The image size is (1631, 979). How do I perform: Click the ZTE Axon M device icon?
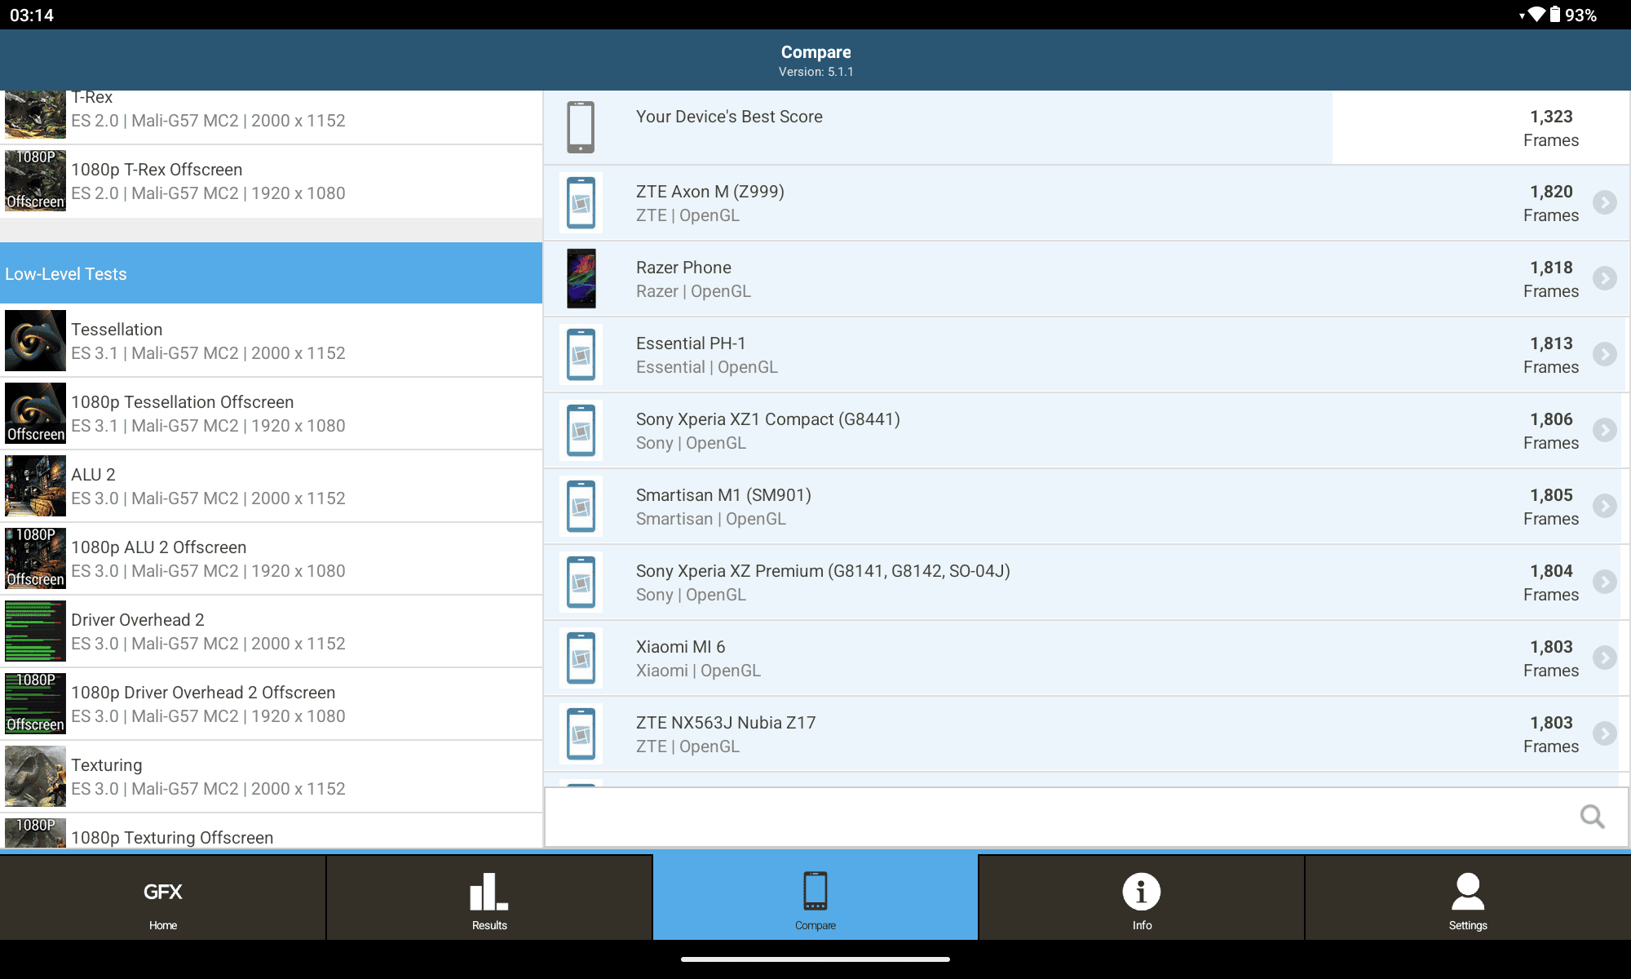581,203
